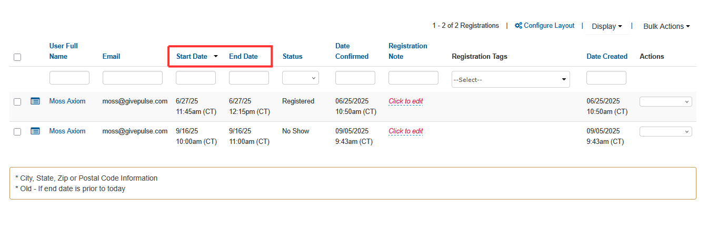This screenshot has height=230, width=708.
Task: Click start date 6/27/25 11:45am cell
Action: point(196,106)
